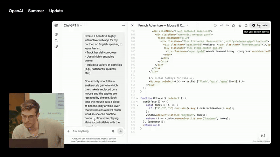Open search chats in the sidebar

click(x=56, y=40)
